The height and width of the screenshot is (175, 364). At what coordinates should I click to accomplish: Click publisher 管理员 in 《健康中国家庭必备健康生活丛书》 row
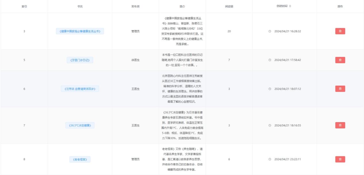(135, 31)
